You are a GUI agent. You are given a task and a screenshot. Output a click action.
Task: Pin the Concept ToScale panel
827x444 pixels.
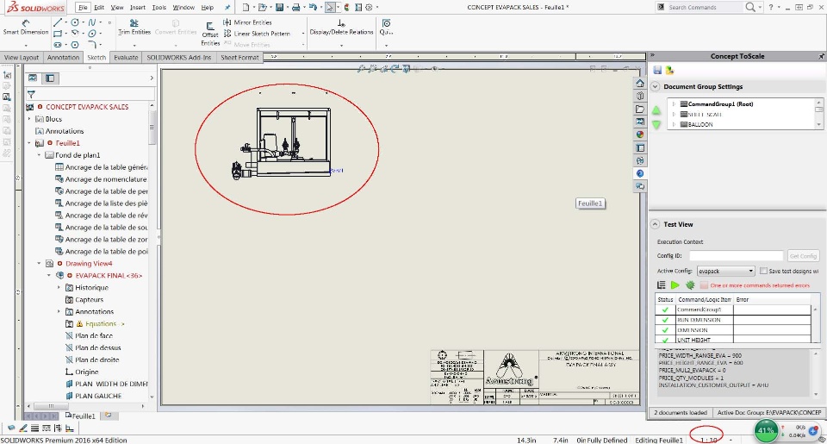pos(821,56)
